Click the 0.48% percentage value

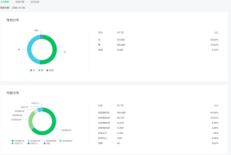[215, 138]
